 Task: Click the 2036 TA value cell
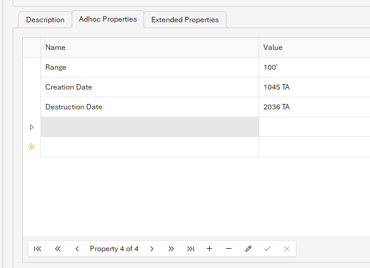(315, 107)
